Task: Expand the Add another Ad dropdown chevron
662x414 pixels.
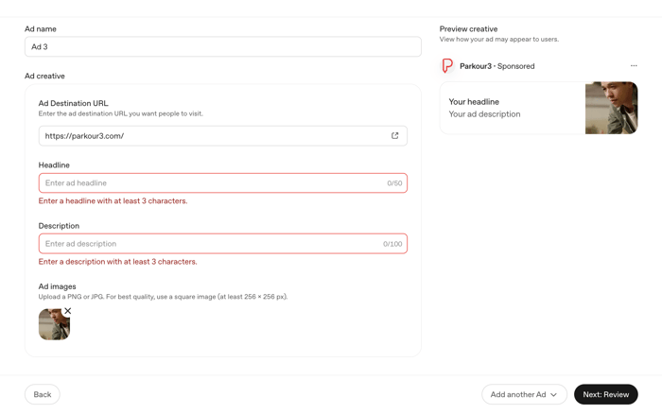Action: 553,394
